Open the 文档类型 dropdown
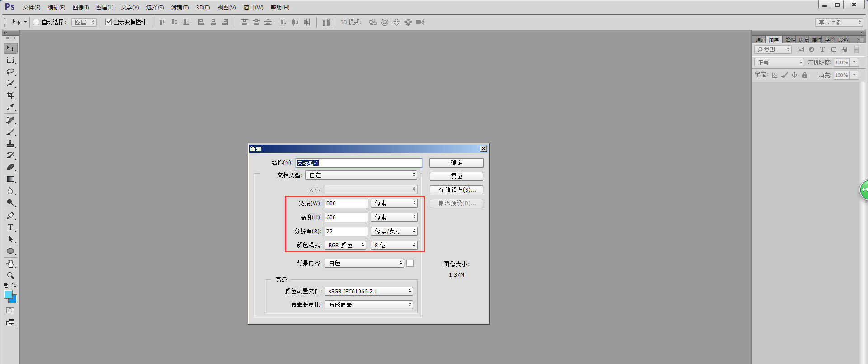The width and height of the screenshot is (868, 364). (361, 175)
